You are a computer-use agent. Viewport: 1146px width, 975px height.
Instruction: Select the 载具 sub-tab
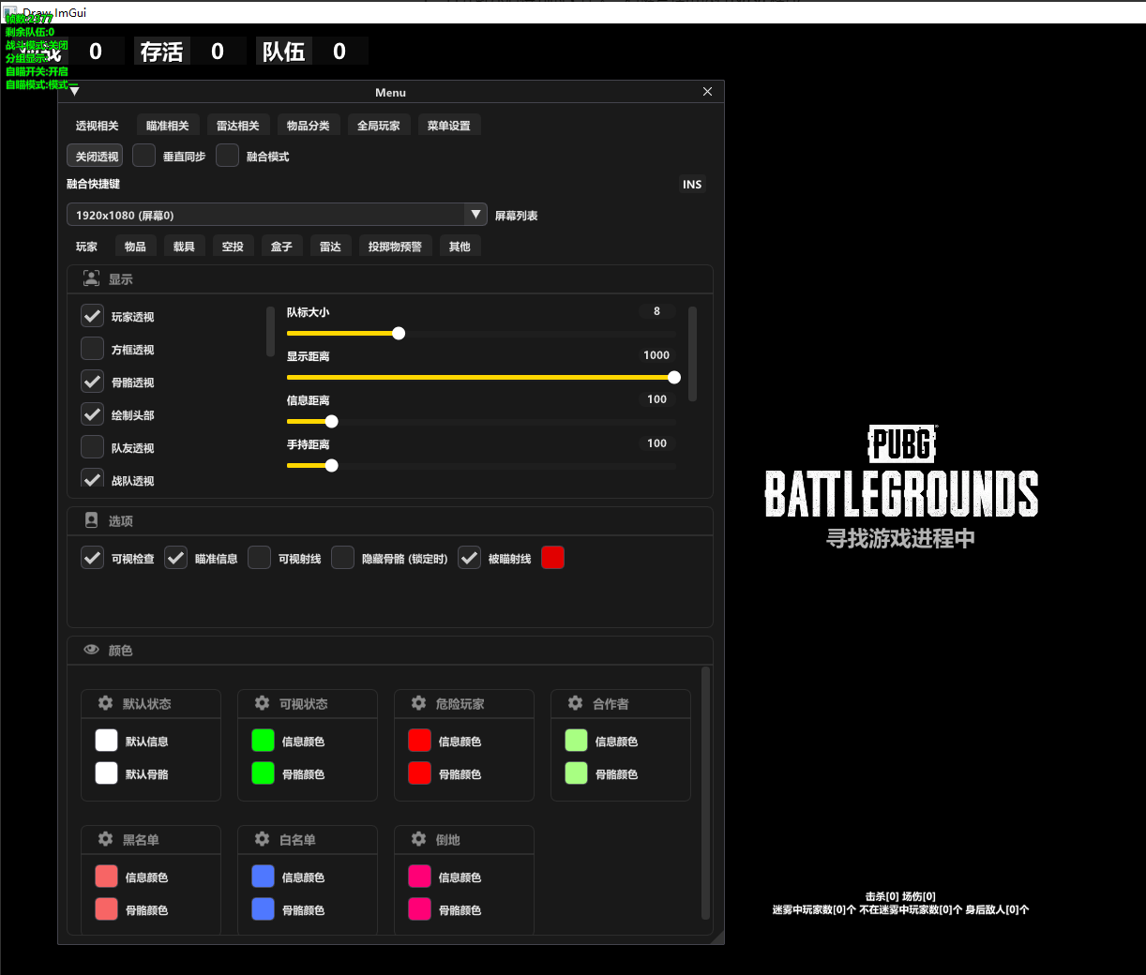184,247
